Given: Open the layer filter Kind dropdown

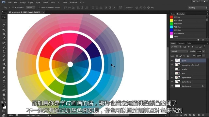Looking at the screenshot, I should click(176, 47).
